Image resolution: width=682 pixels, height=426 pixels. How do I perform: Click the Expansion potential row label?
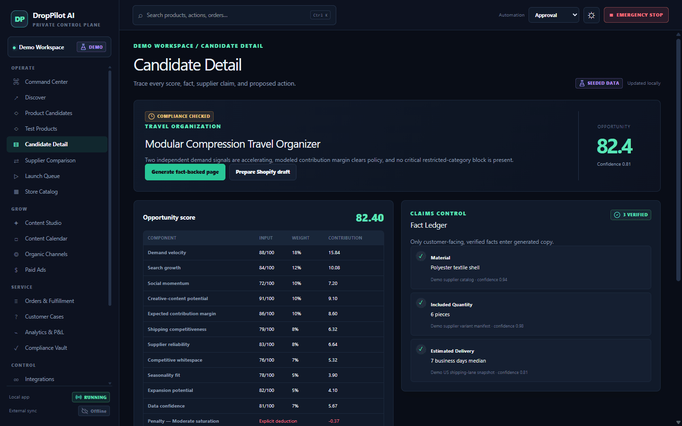[170, 390]
